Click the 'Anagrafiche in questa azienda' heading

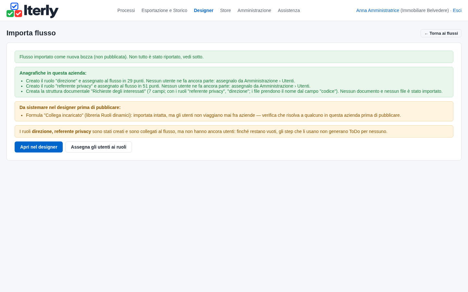(53, 73)
